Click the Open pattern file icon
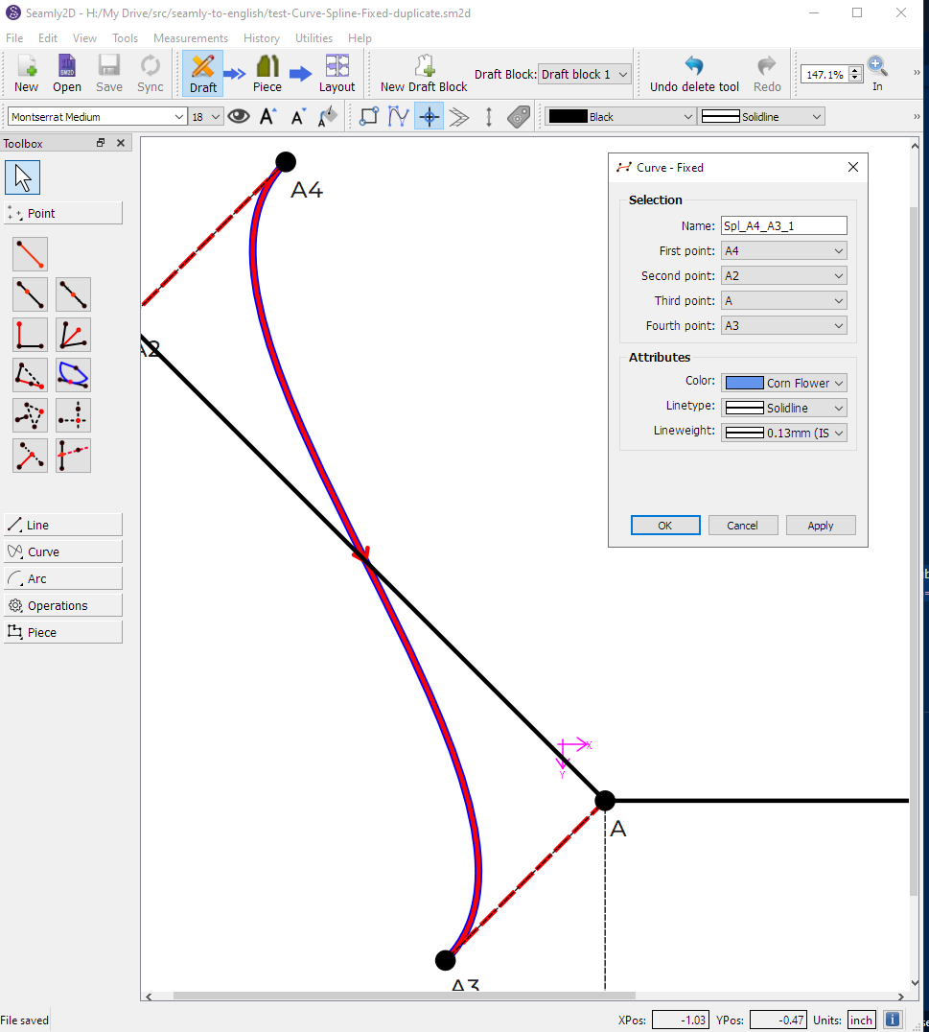The width and height of the screenshot is (929, 1032). pos(67,73)
